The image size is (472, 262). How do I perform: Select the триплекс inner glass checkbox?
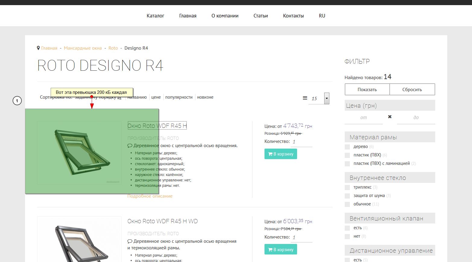[347, 187]
